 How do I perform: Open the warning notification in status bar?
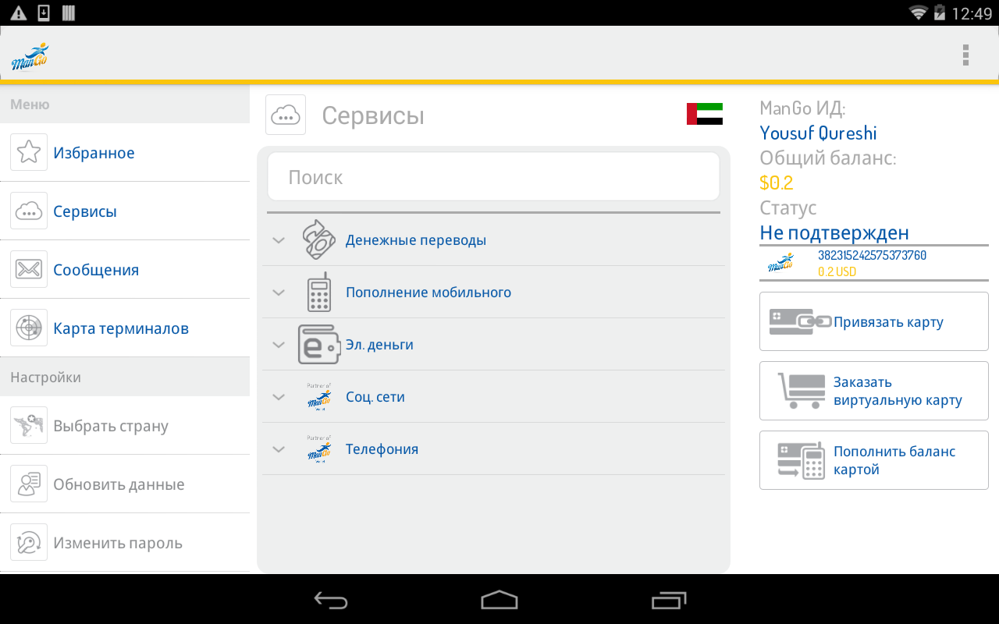(18, 12)
